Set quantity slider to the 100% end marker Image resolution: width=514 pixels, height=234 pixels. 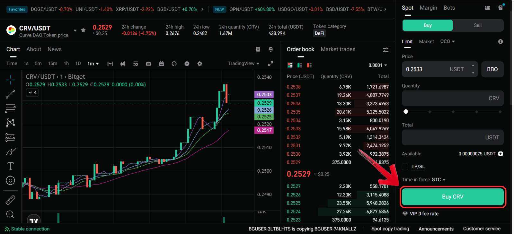tap(500, 112)
